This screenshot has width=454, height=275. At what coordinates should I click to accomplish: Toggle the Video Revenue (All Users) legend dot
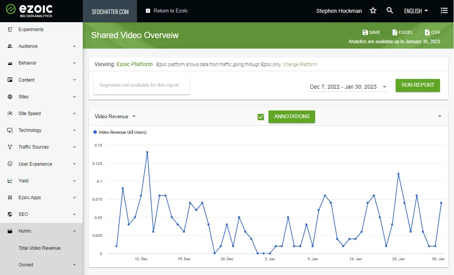tap(95, 132)
